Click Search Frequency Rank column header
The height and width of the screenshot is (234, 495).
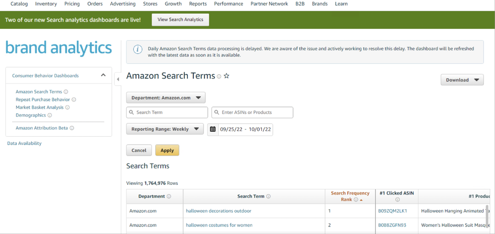[x=350, y=196]
